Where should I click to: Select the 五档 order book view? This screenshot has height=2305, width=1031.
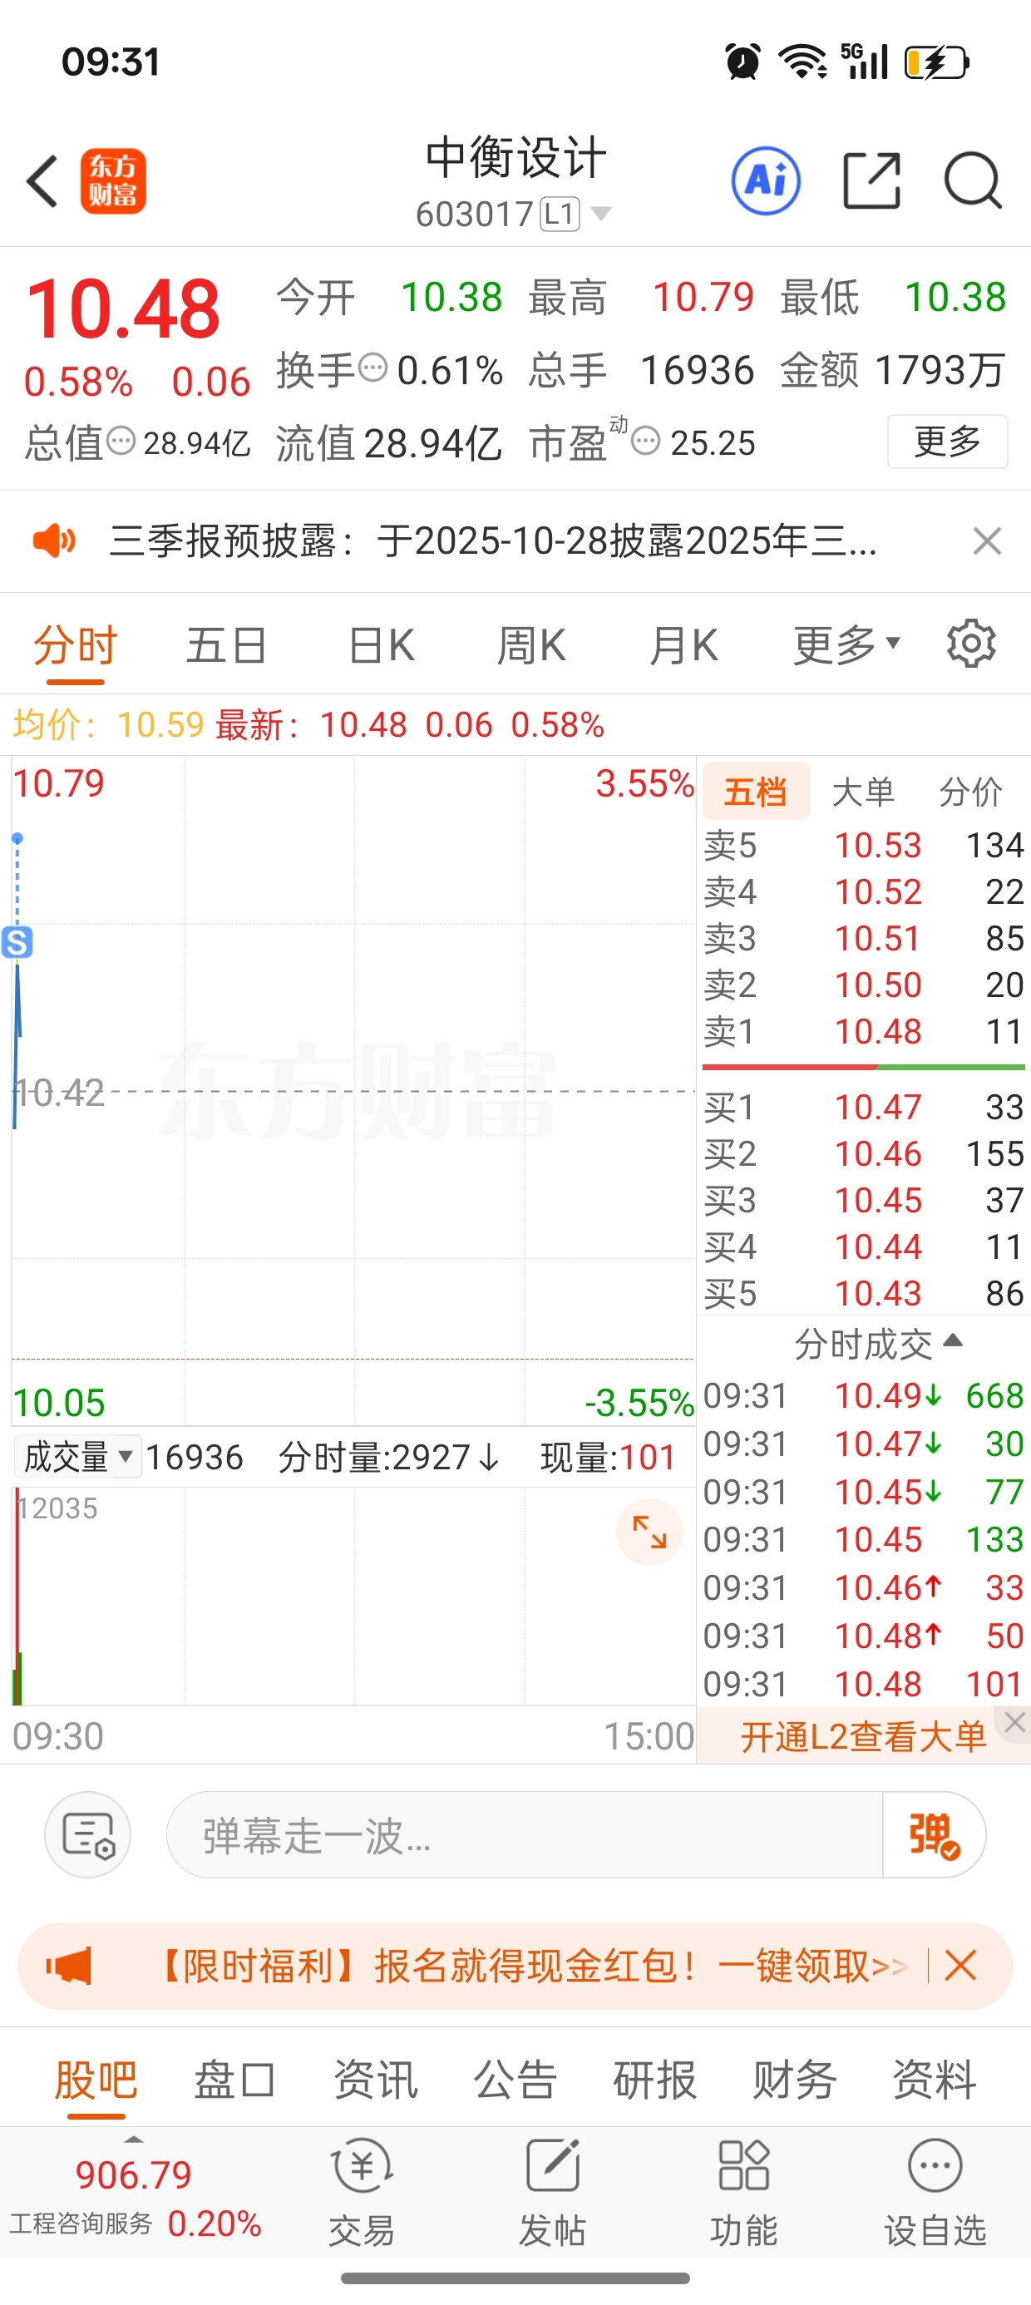[x=757, y=792]
